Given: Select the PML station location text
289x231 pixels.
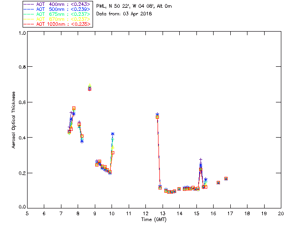Looking at the screenshot, I should click(134, 6).
